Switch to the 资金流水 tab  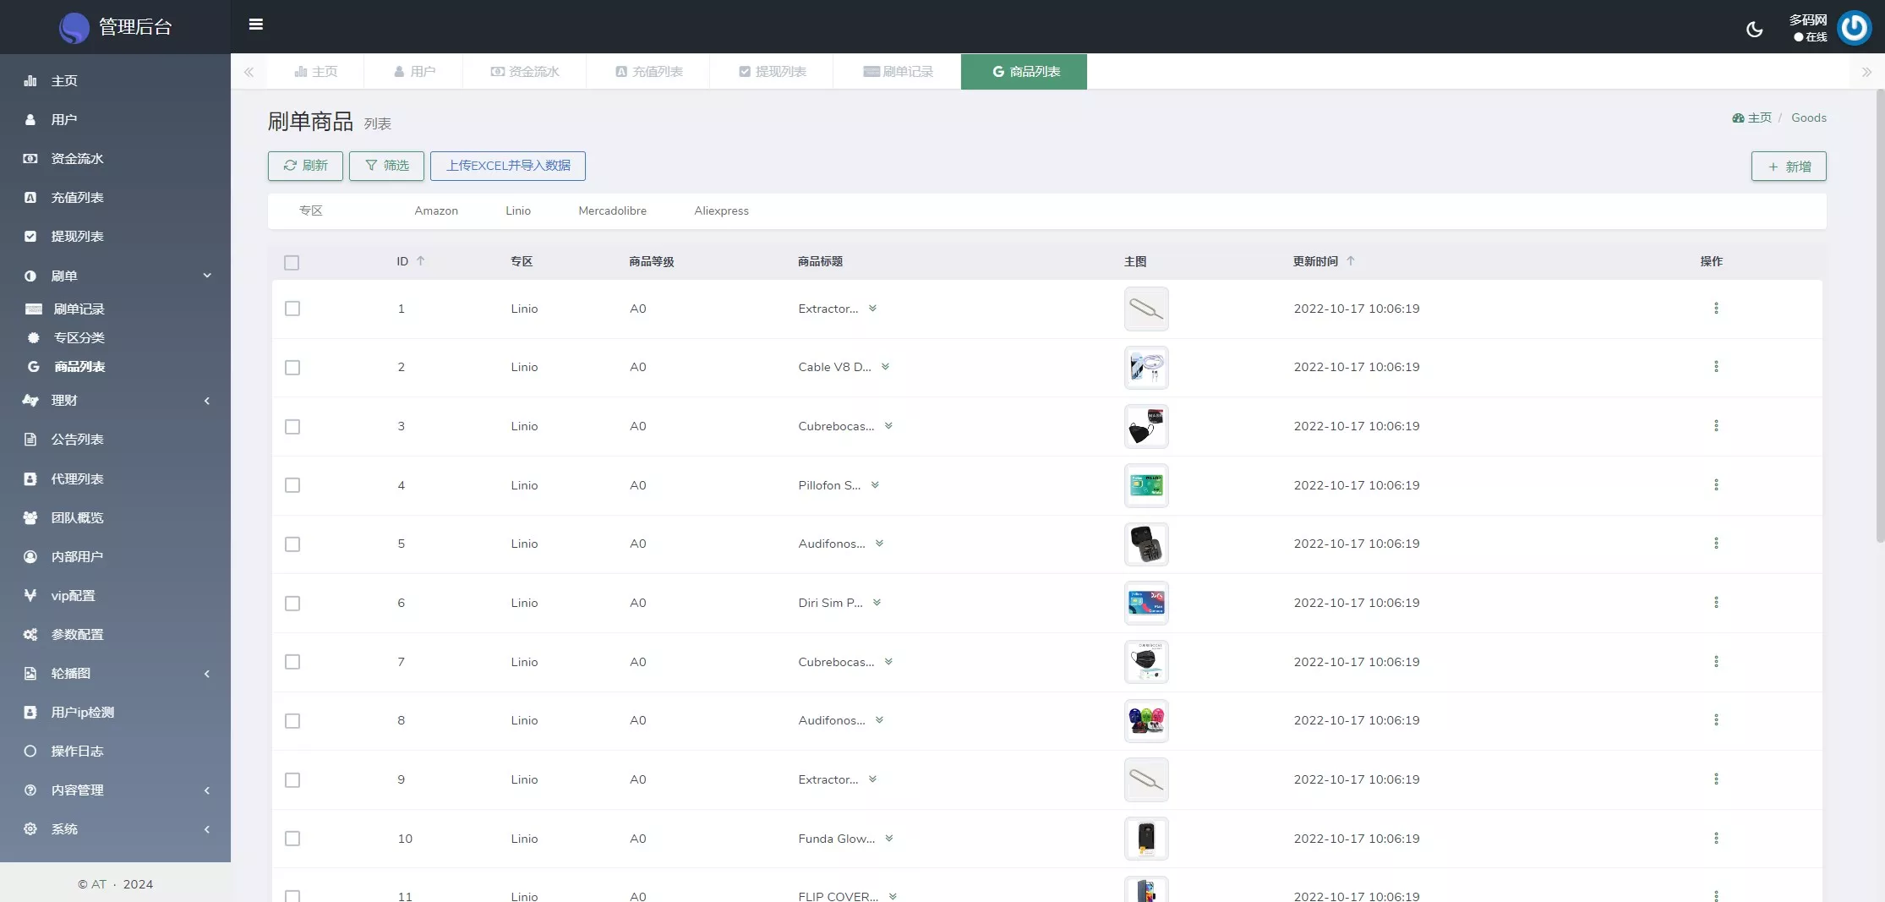point(525,72)
